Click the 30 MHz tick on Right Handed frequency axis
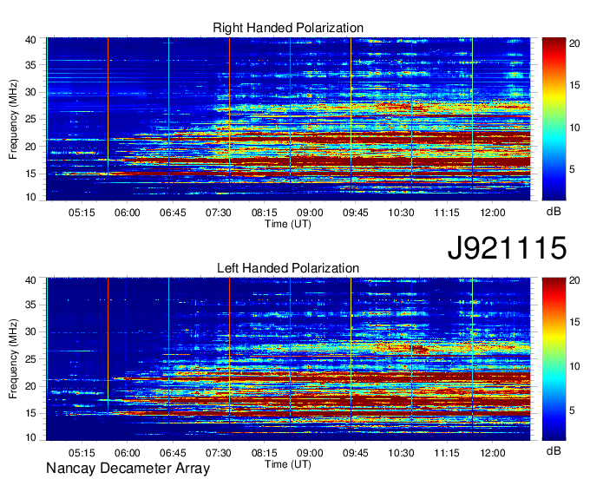The width and height of the screenshot is (590, 479). [x=30, y=92]
